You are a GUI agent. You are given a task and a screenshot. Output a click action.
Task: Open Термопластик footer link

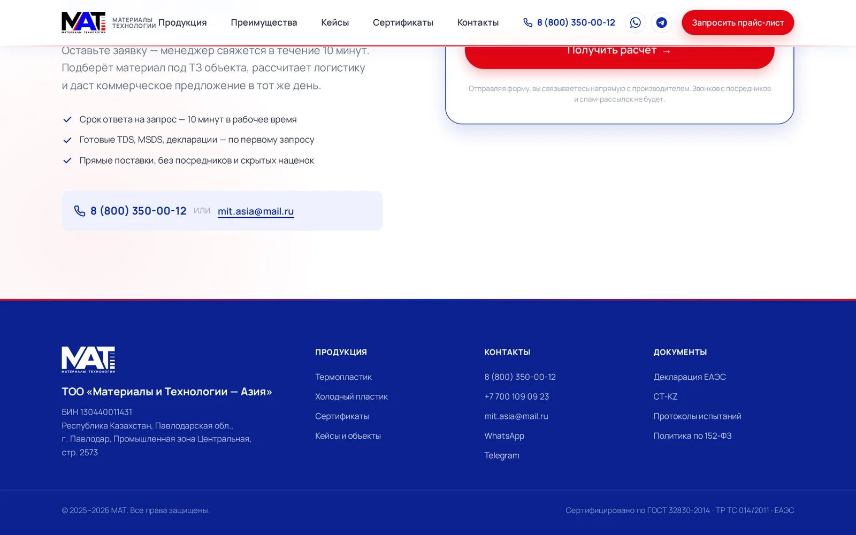pos(343,377)
